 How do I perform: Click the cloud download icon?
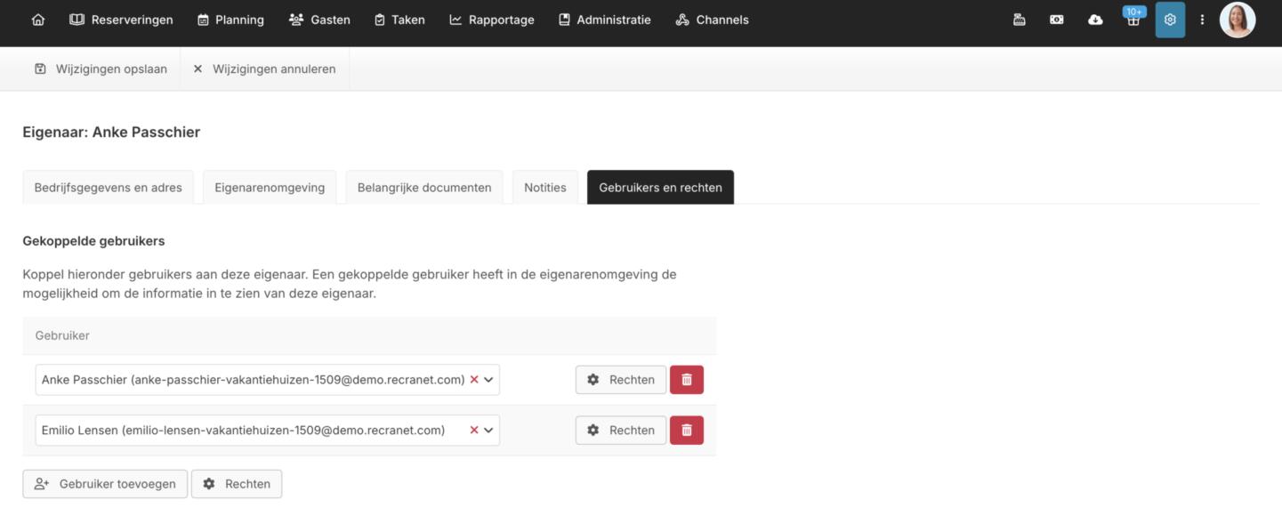[x=1095, y=20]
